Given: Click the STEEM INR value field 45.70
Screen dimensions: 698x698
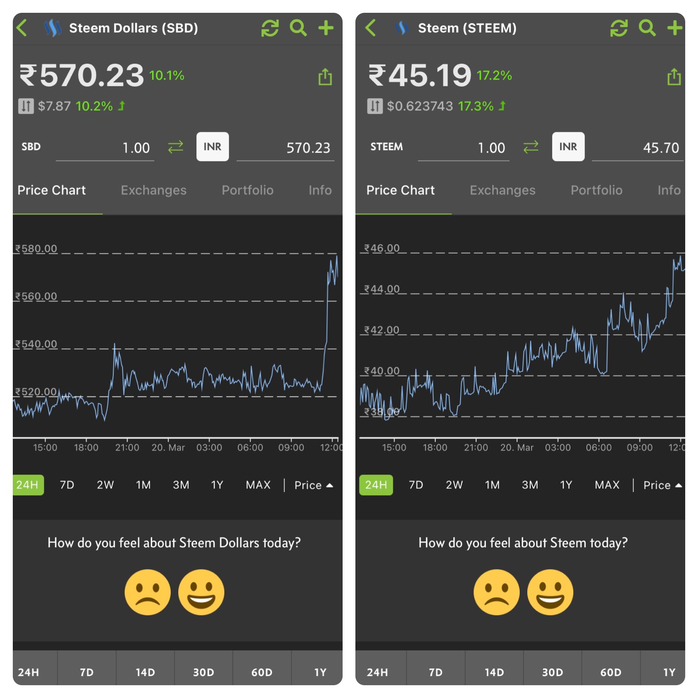Looking at the screenshot, I should (638, 148).
